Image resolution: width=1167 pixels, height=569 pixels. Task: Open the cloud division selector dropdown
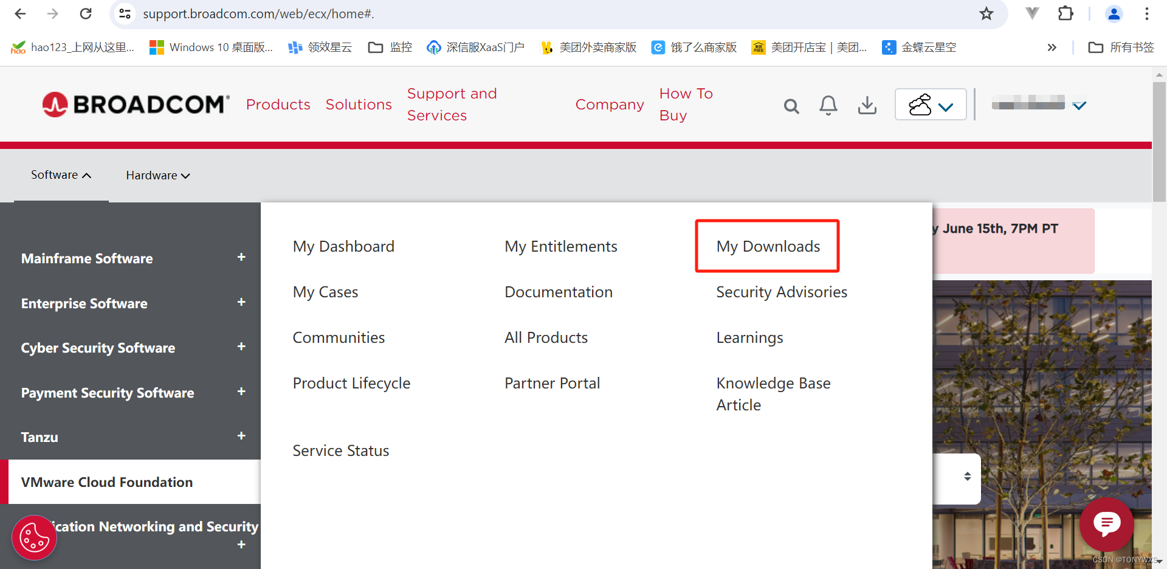931,105
